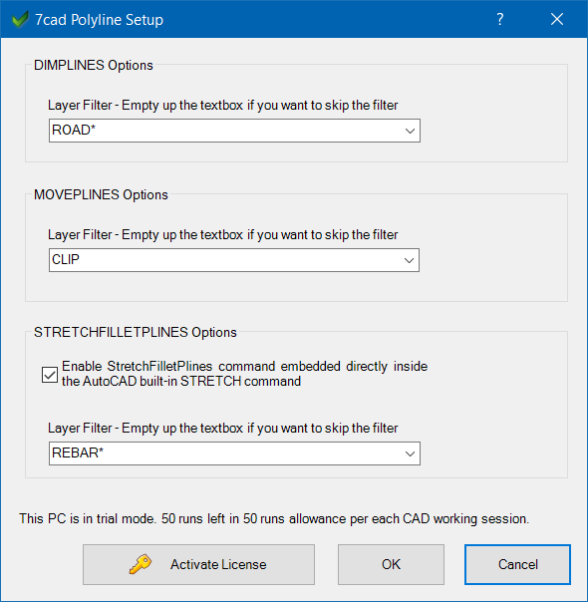Click inside the REBAR* layer filter textbox
The height and width of the screenshot is (602, 588).
click(x=224, y=453)
